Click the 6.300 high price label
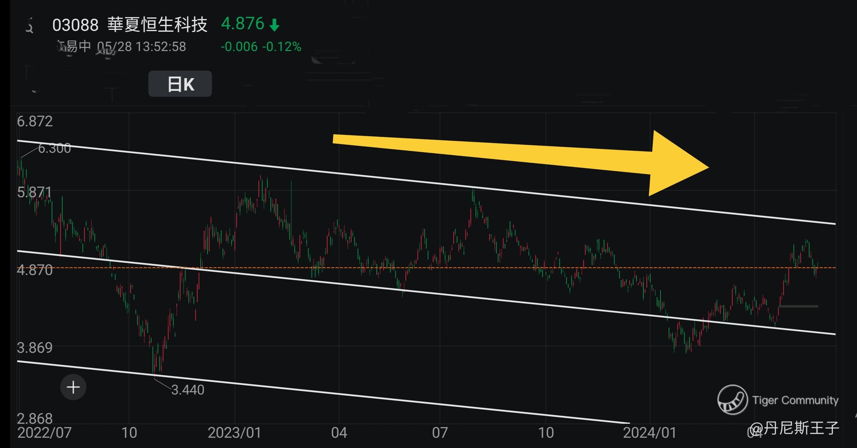This screenshot has width=857, height=448. [x=55, y=148]
